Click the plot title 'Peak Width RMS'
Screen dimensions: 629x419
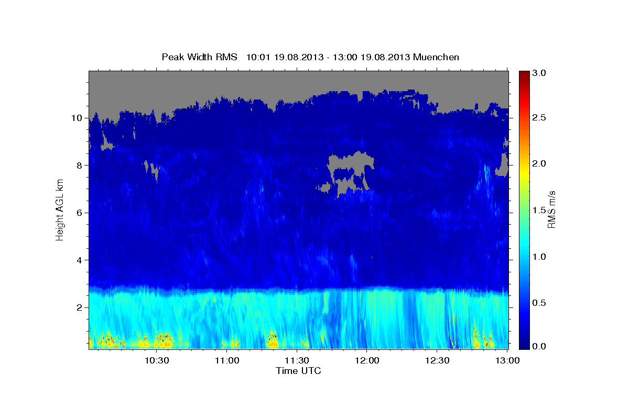pyautogui.click(x=199, y=57)
